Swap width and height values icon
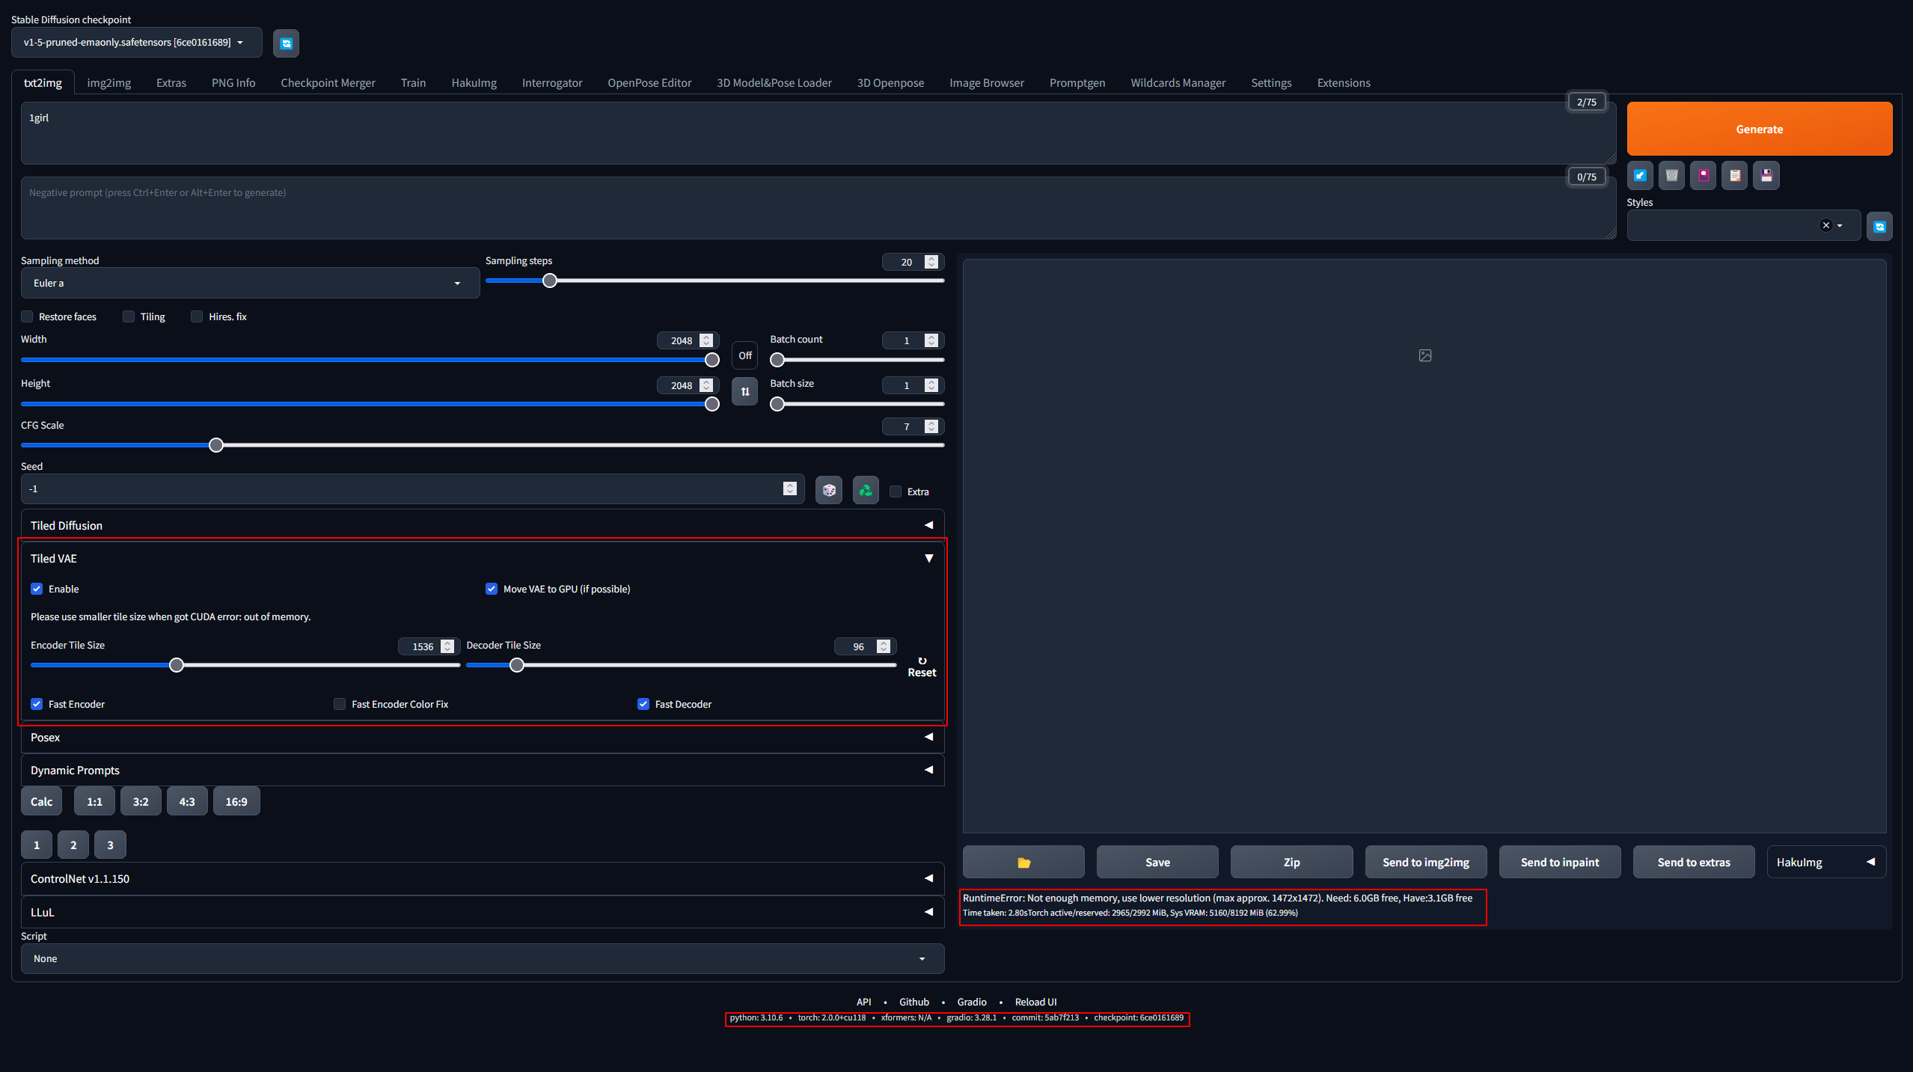1913x1072 pixels. coord(744,391)
